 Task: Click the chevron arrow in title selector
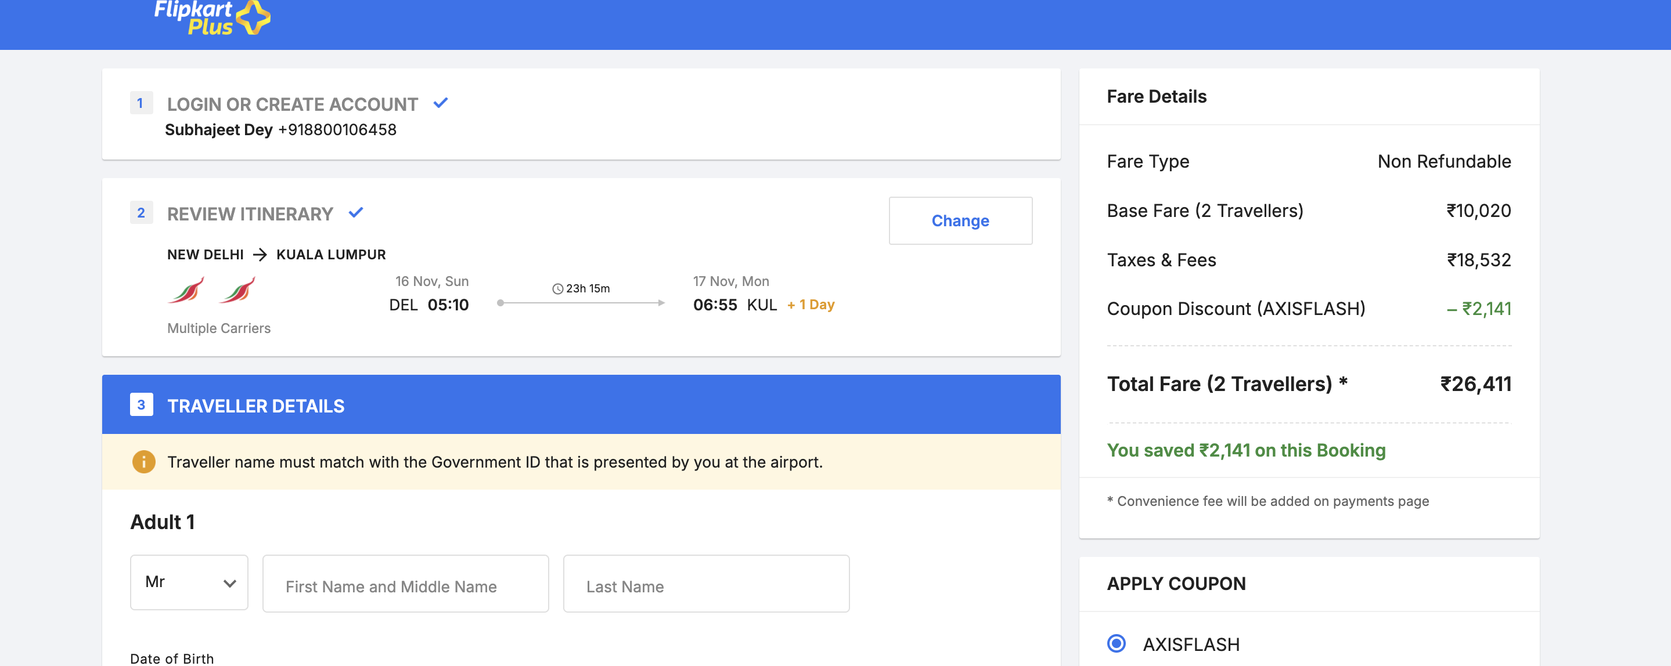pos(230,583)
